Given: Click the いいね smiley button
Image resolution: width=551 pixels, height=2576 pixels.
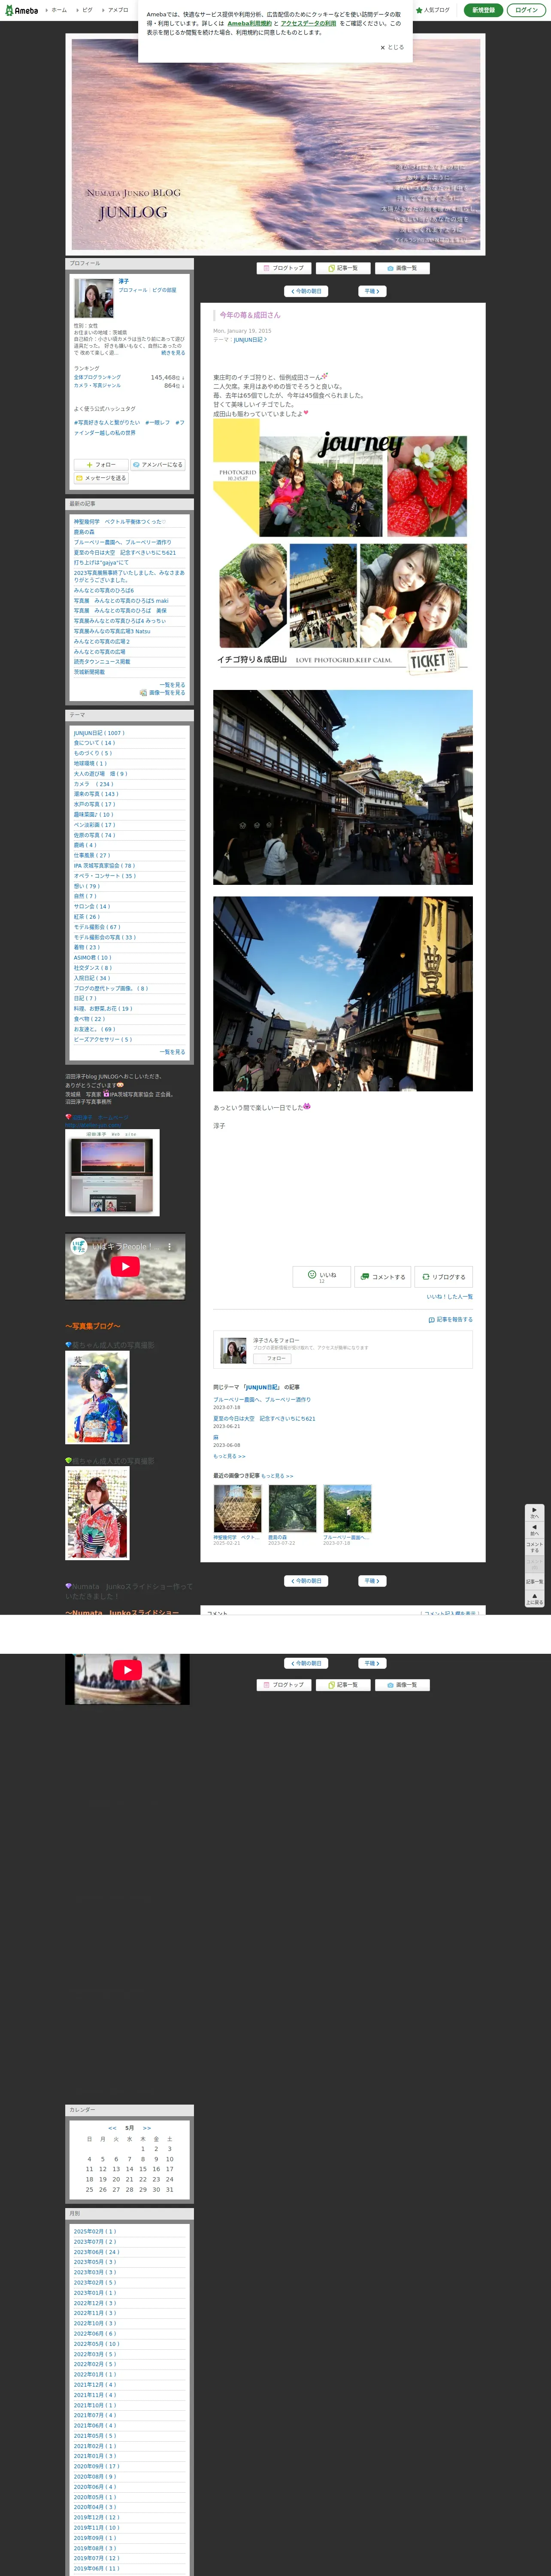Looking at the screenshot, I should (321, 1276).
